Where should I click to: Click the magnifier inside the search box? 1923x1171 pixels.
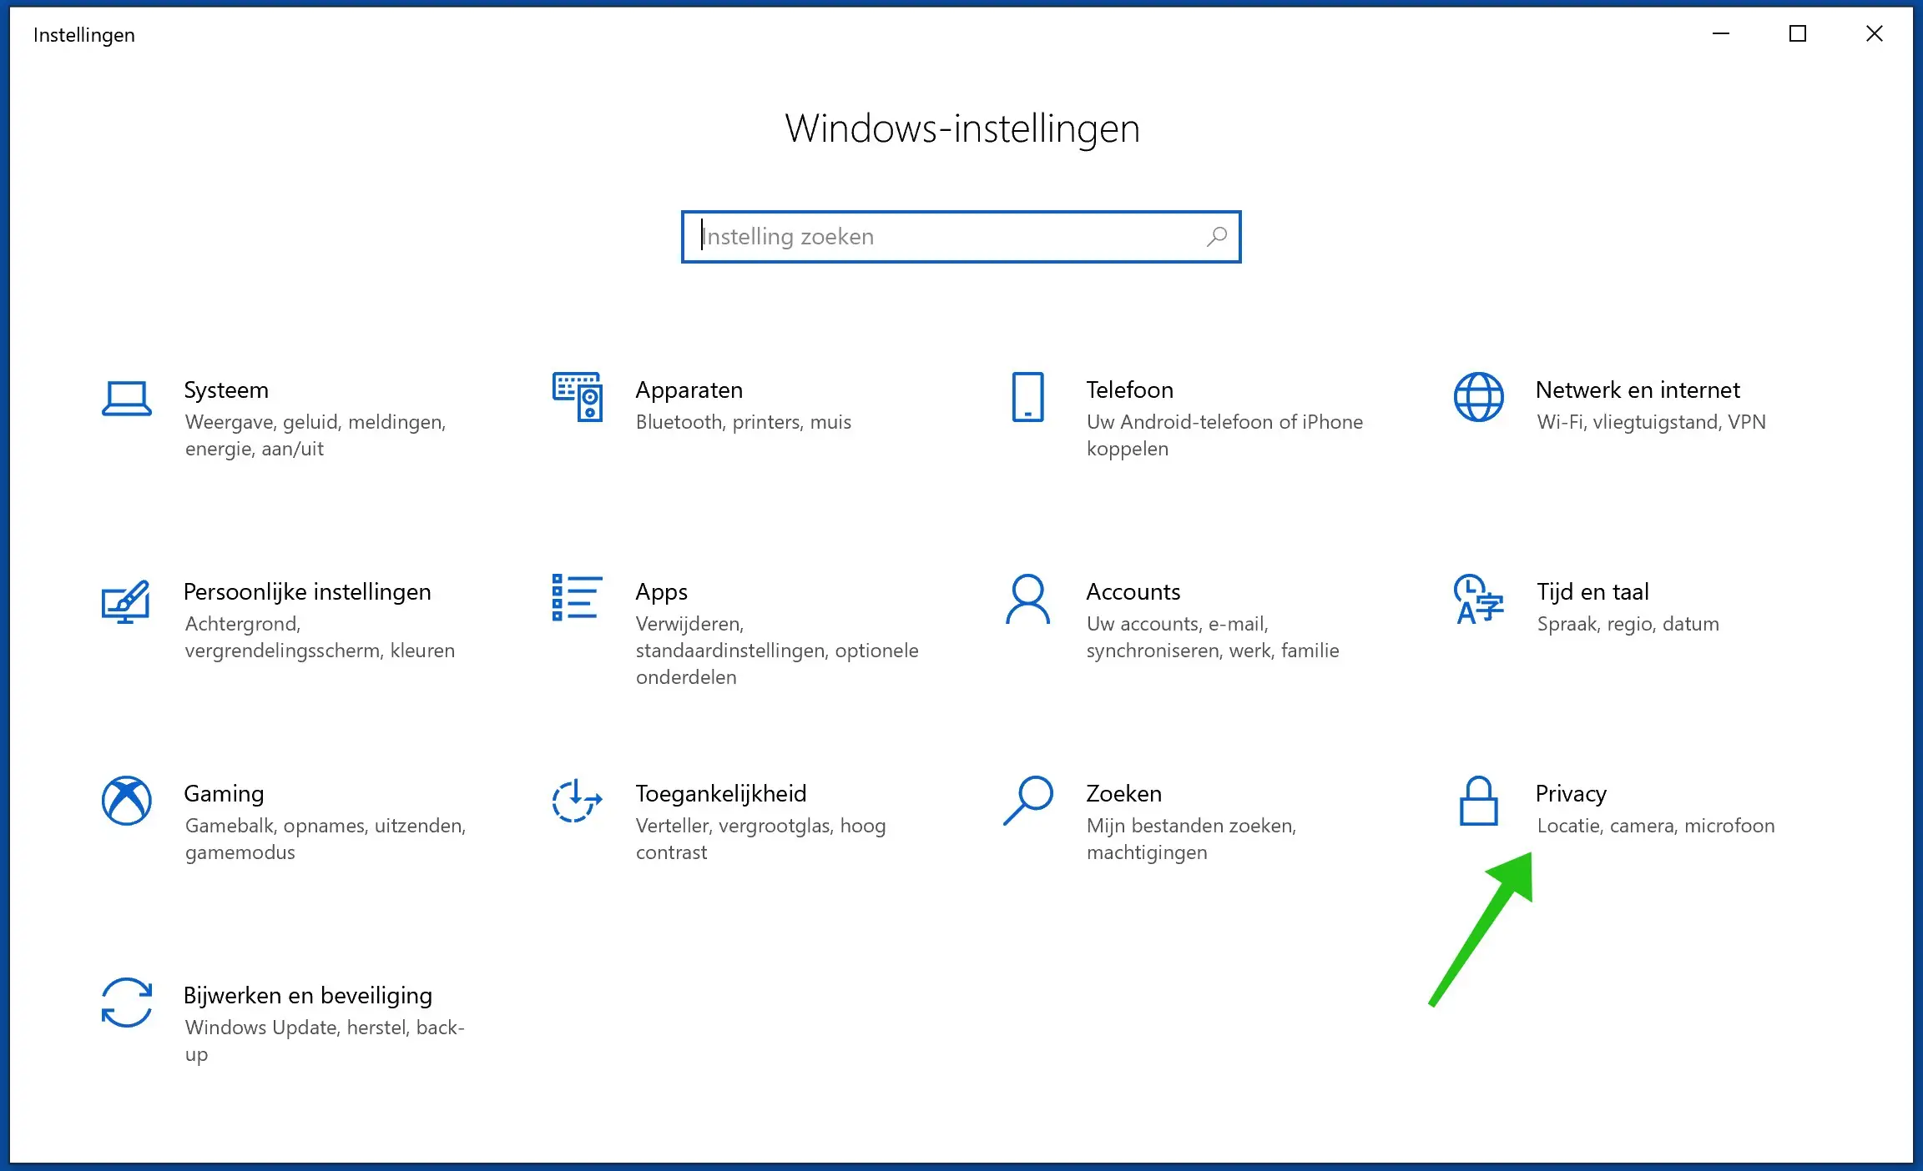click(x=1217, y=237)
